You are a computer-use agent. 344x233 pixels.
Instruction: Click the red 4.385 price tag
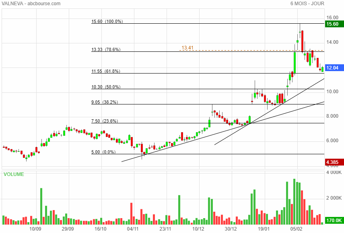(334, 162)
